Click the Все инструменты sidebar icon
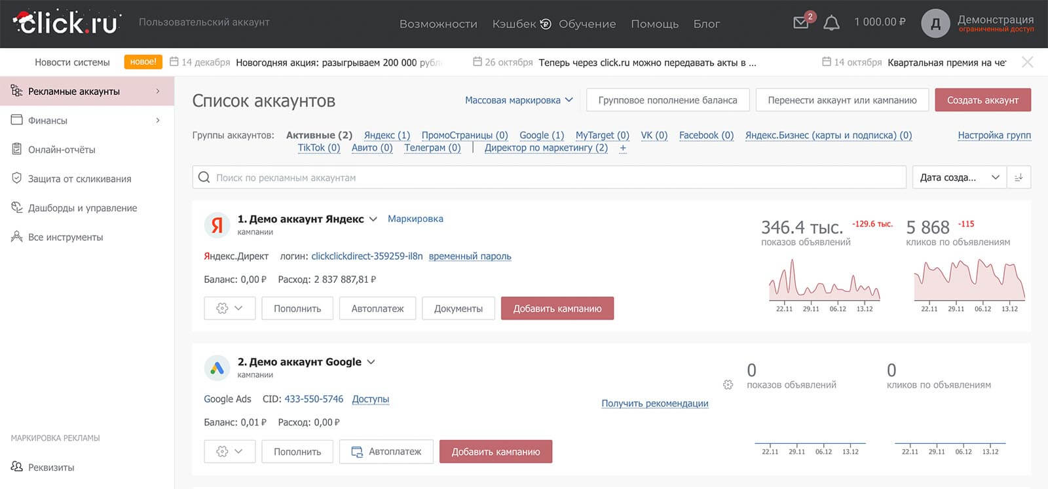This screenshot has width=1048, height=489. point(17,236)
